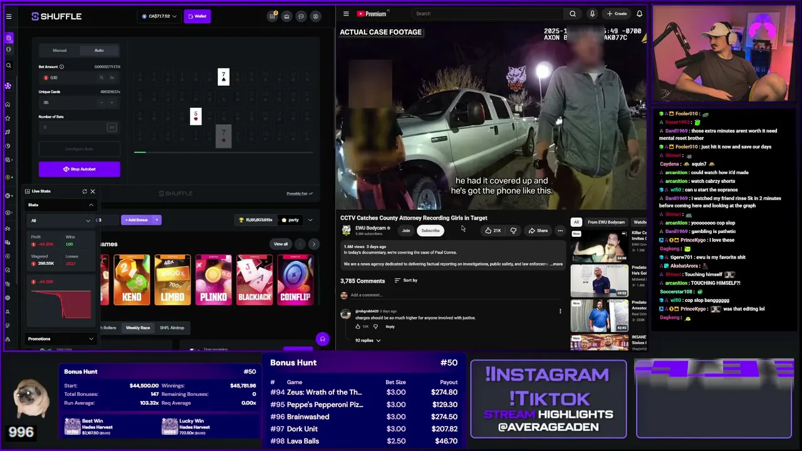Refresh the Live Stats panel
802x451 pixels.
85,191
